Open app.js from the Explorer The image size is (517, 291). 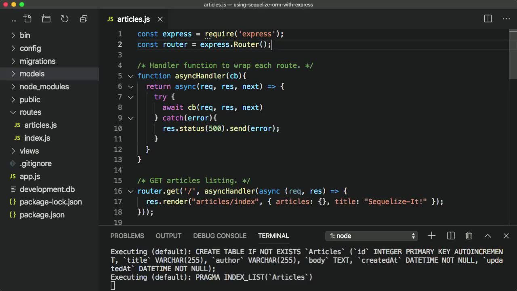29,176
